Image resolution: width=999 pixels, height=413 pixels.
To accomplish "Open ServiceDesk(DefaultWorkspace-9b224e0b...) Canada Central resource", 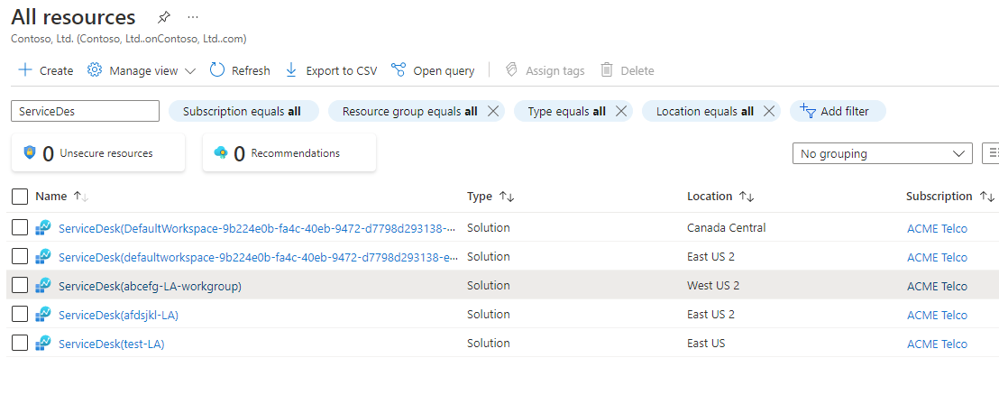I will click(257, 228).
